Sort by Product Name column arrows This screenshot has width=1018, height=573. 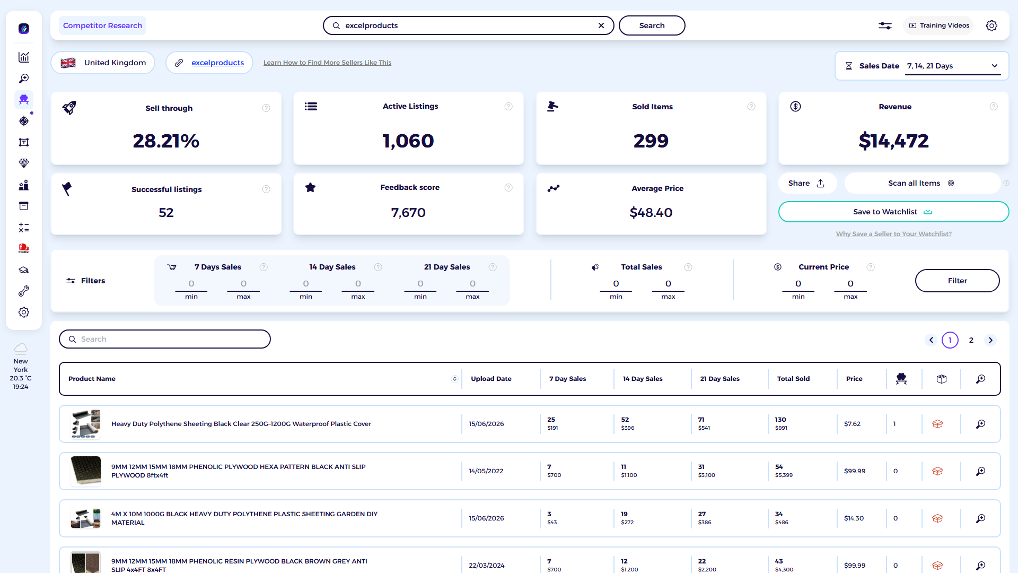click(x=454, y=379)
